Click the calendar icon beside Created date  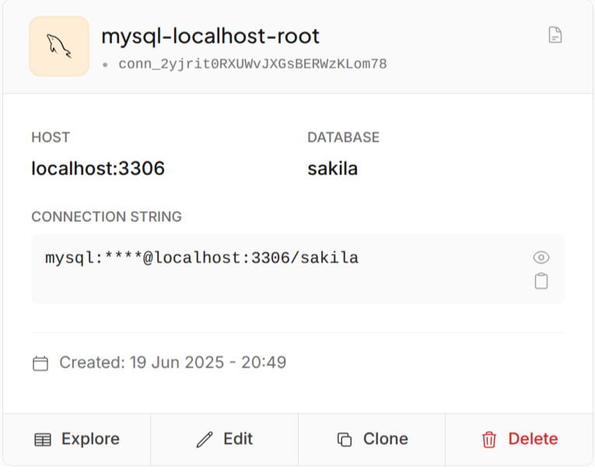point(40,363)
